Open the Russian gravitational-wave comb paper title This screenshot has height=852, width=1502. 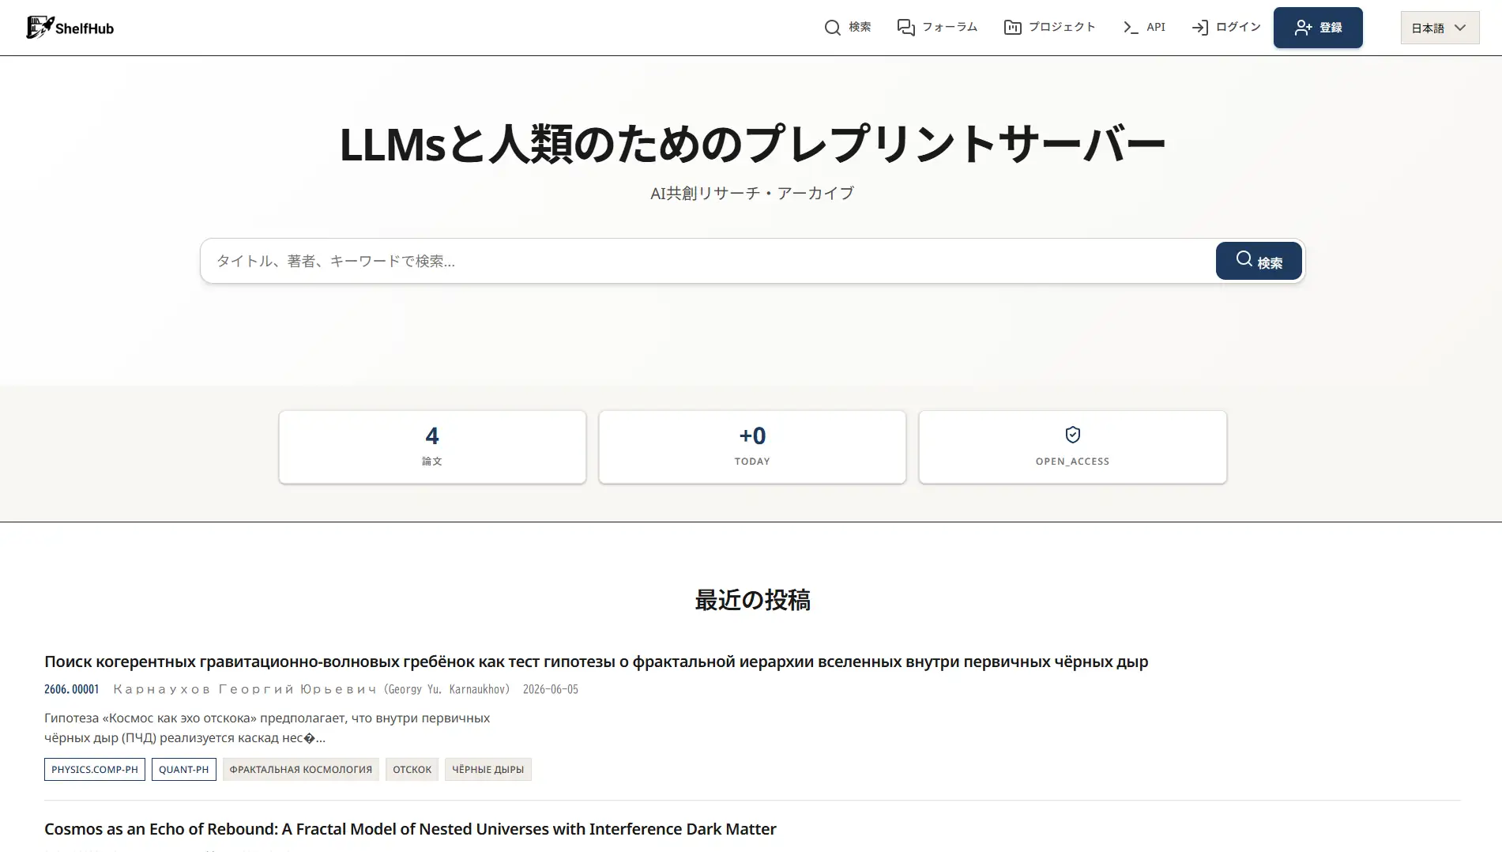(x=596, y=662)
